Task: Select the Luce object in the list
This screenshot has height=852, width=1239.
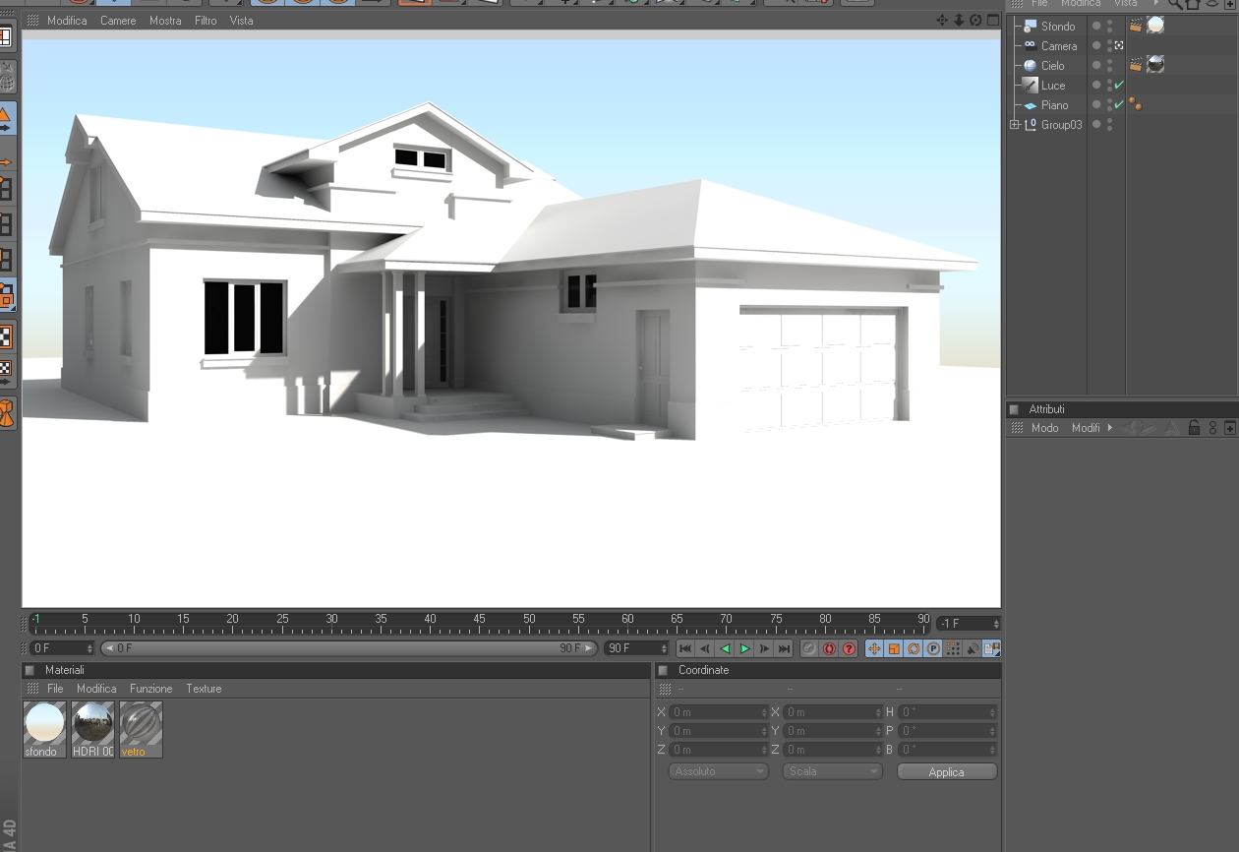Action: [1053, 86]
